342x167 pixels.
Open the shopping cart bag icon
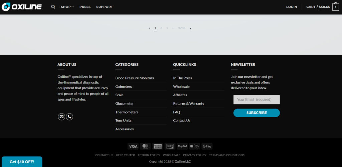tap(335, 7)
